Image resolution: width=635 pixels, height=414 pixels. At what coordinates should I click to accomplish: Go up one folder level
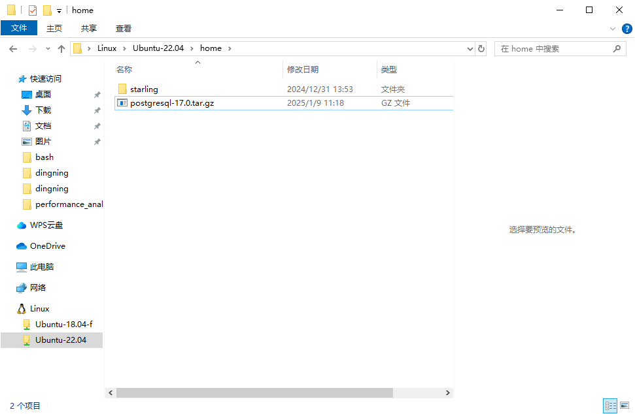[x=61, y=49]
